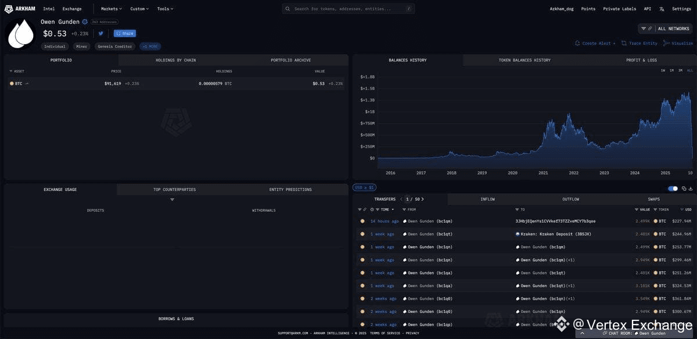697x339 pixels.
Task: Expand the Tools dropdown menu
Action: pyautogui.click(x=165, y=9)
